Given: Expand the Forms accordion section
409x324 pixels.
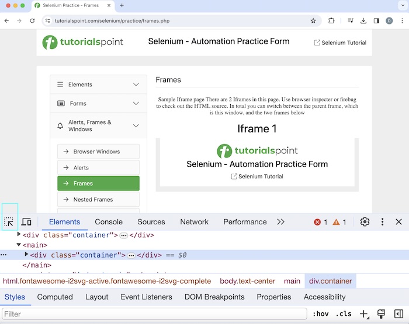Looking at the screenshot, I should pos(98,104).
